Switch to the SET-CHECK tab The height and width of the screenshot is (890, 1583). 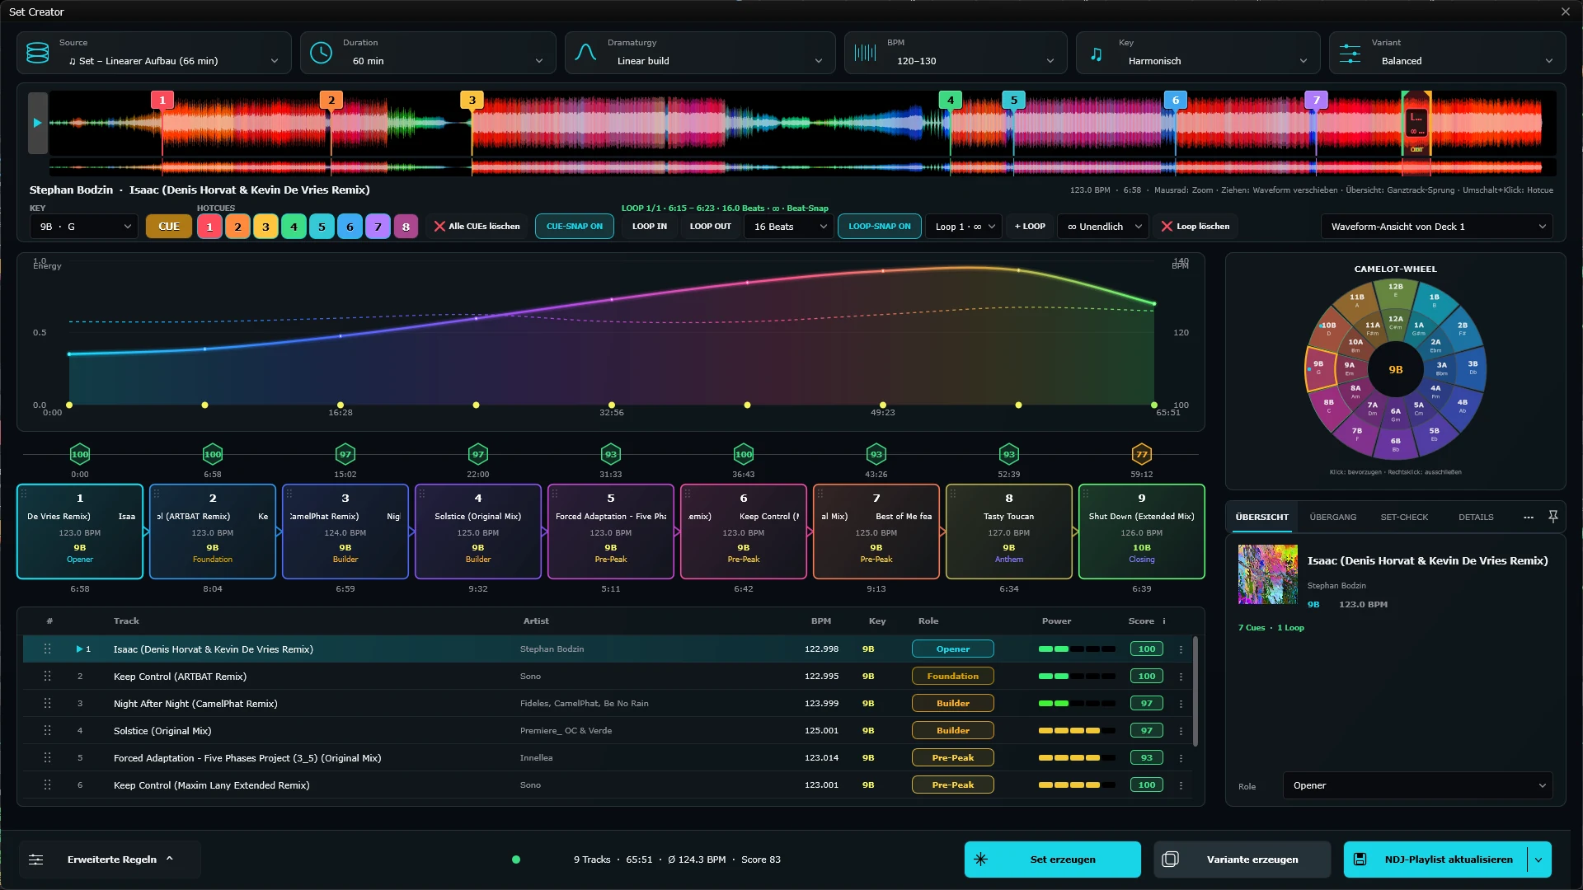tap(1404, 518)
